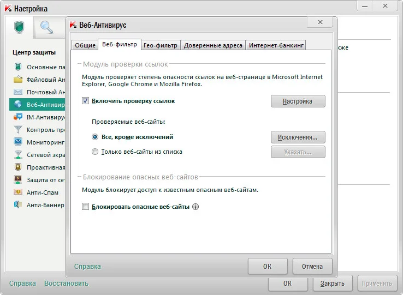This screenshot has width=403, height=295.
Task: Select the Проактивная защита shield icon
Action: (17, 167)
